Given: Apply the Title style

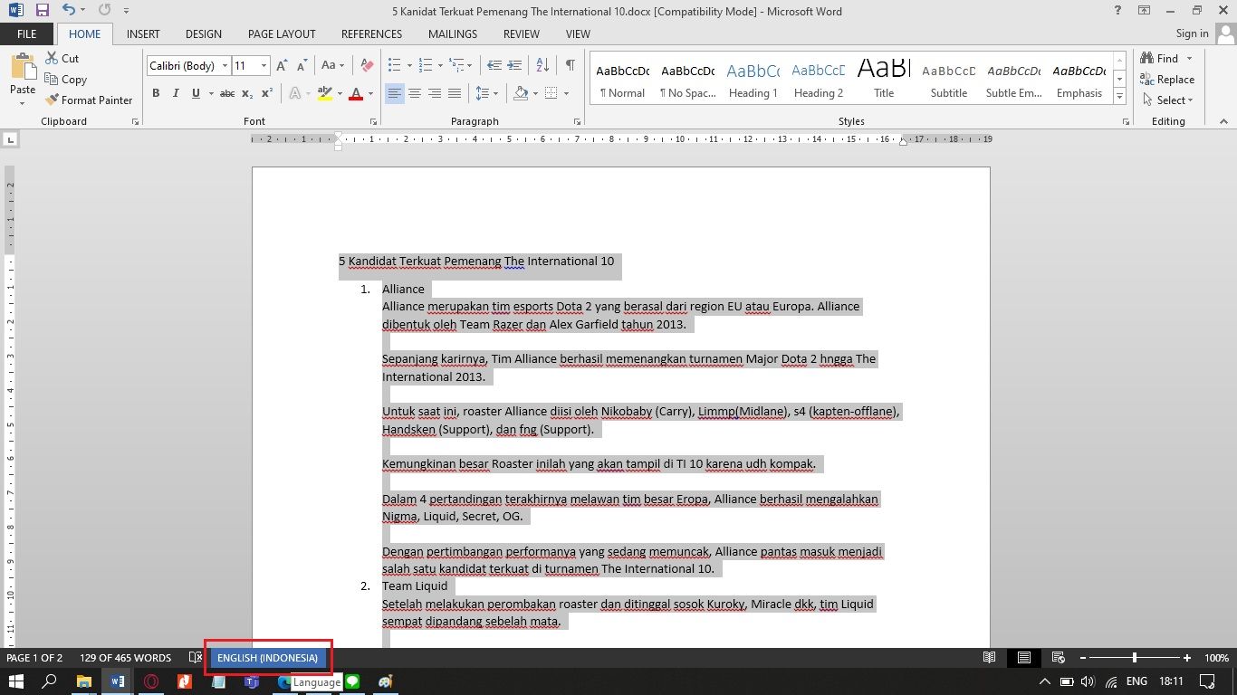Looking at the screenshot, I should [x=884, y=80].
